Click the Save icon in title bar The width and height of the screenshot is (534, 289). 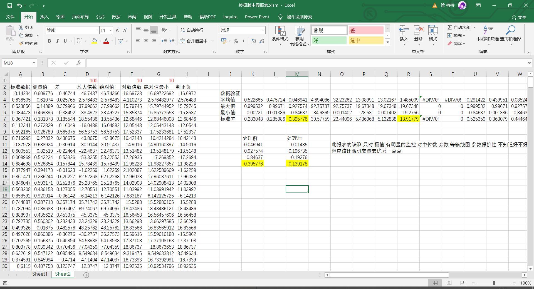click(x=9, y=5)
